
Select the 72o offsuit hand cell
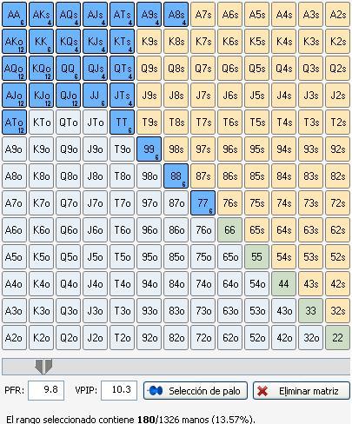[x=203, y=338]
